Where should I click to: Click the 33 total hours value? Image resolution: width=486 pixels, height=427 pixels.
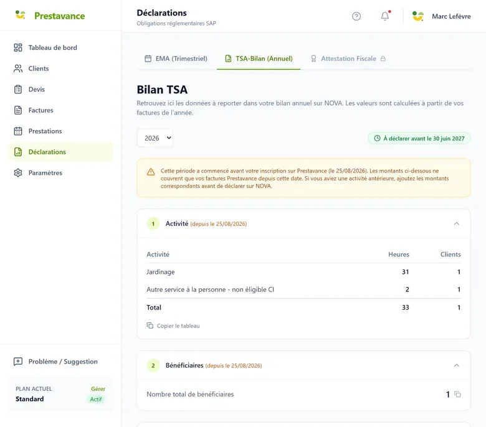(x=406, y=307)
